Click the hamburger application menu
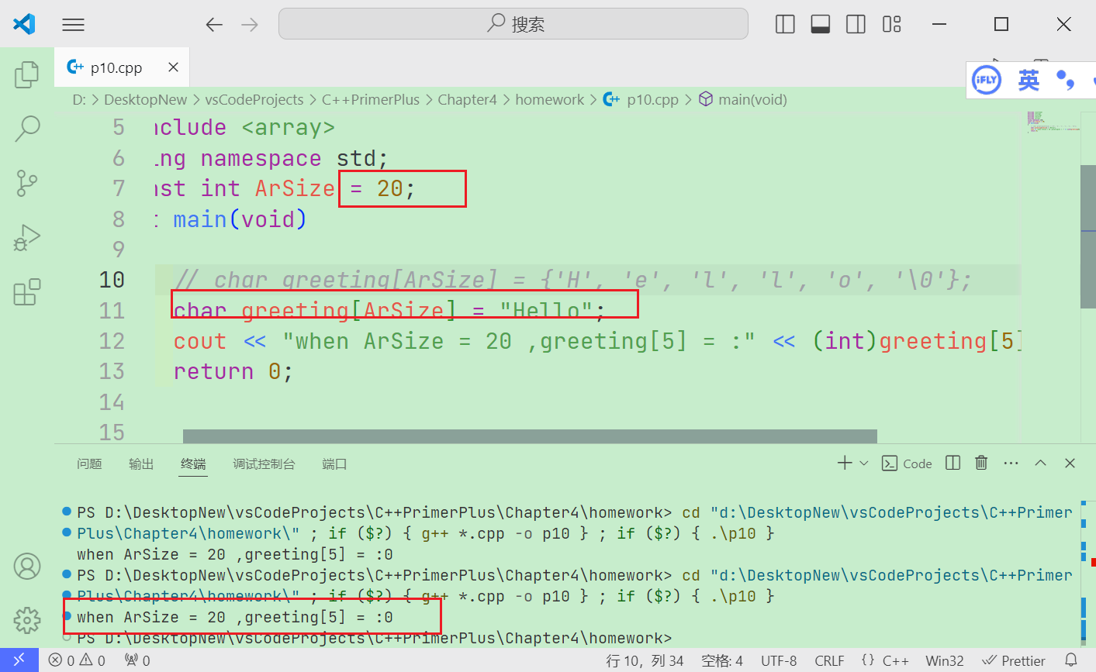This screenshot has height=672, width=1096. pyautogui.click(x=74, y=25)
